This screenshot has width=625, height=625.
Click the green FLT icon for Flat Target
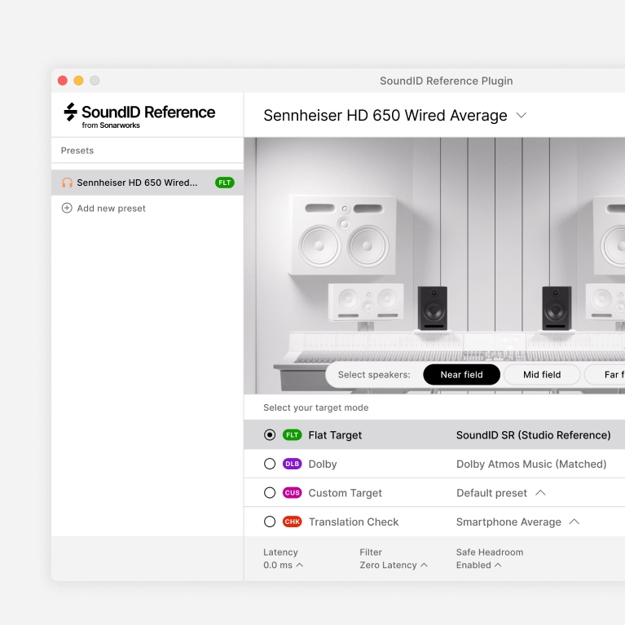click(292, 435)
